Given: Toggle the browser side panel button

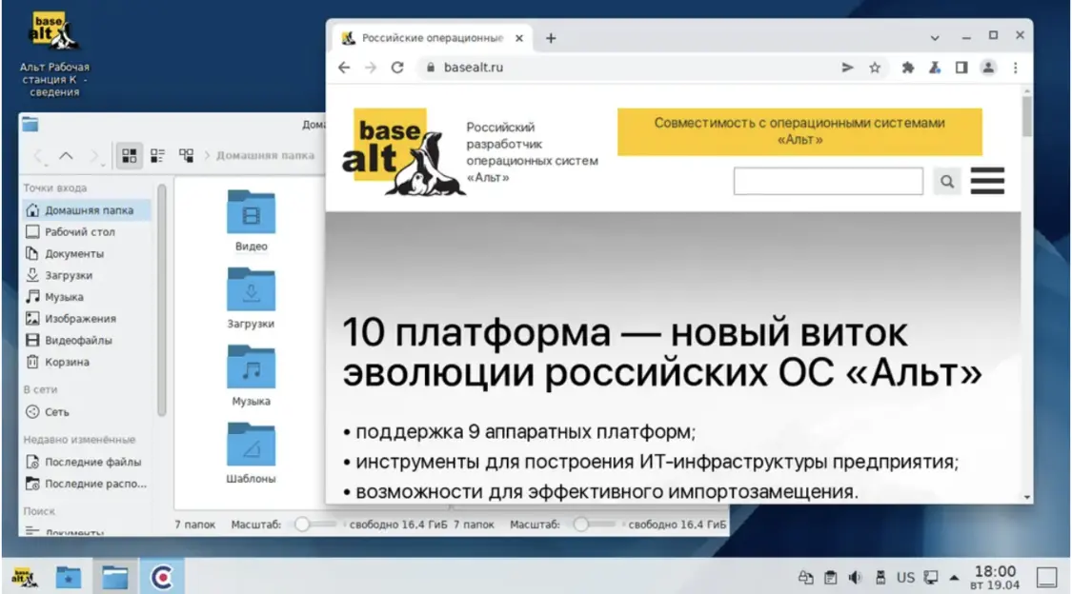Looking at the screenshot, I should tap(961, 68).
